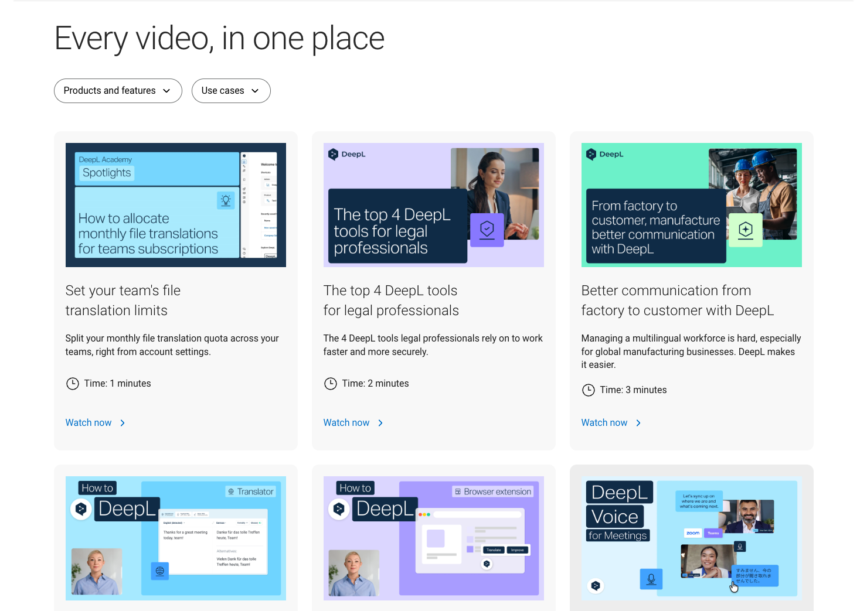Open the From factory to customer thumbnail
This screenshot has height=611, width=867.
[x=692, y=205]
